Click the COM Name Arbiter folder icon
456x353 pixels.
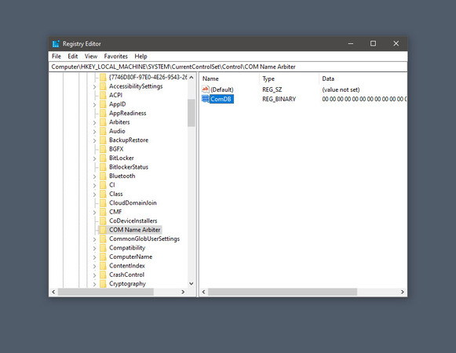103,230
